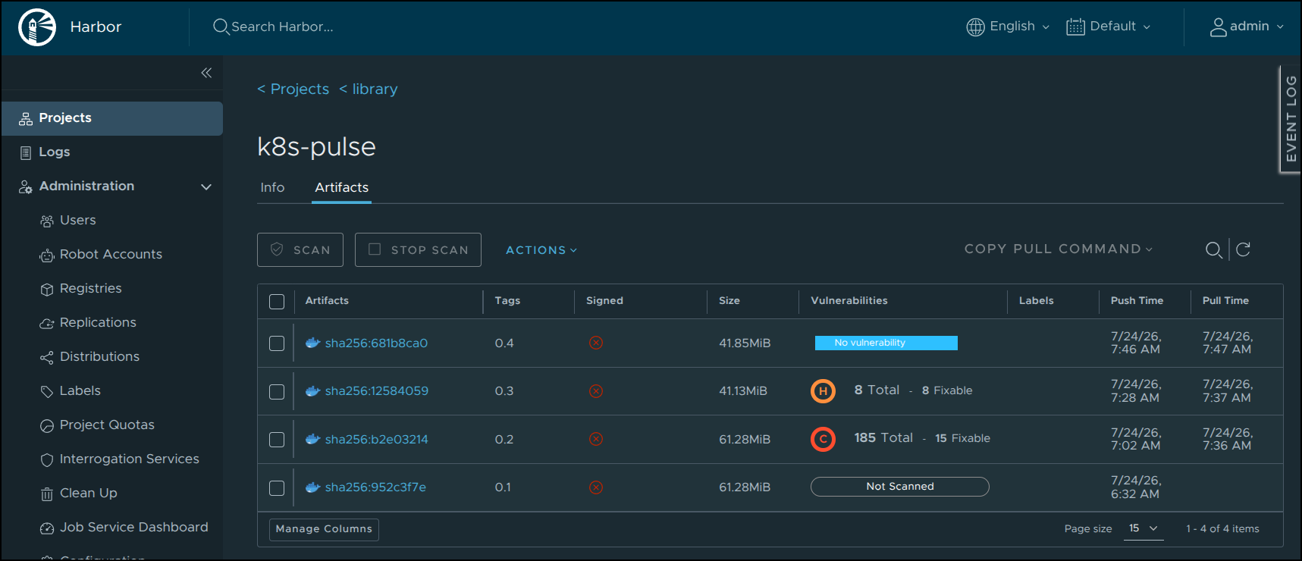This screenshot has width=1302, height=561.
Task: Click the Stop Scan button
Action: click(418, 250)
